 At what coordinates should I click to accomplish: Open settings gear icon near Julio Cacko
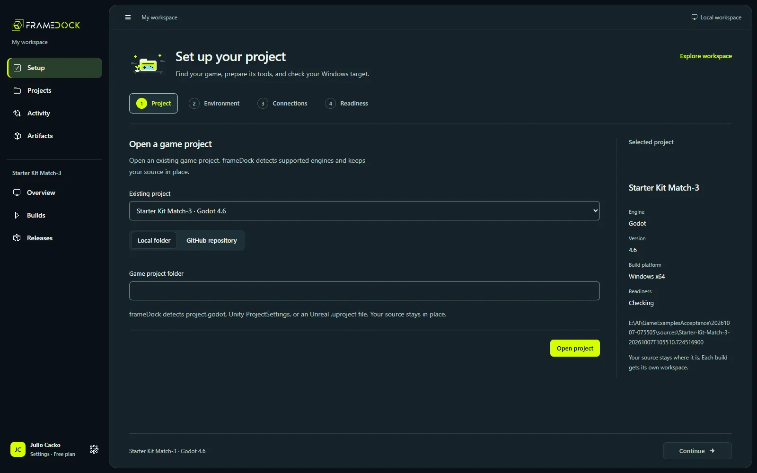pos(94,449)
